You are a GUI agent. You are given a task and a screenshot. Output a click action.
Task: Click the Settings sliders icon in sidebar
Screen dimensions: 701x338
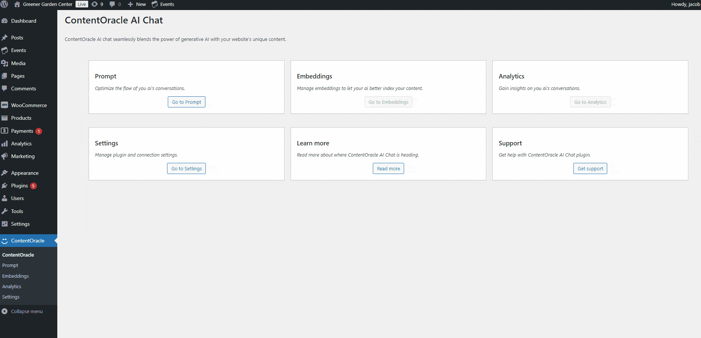[4, 224]
